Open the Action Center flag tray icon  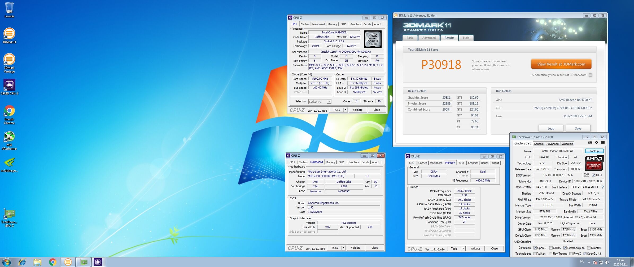tap(595, 262)
